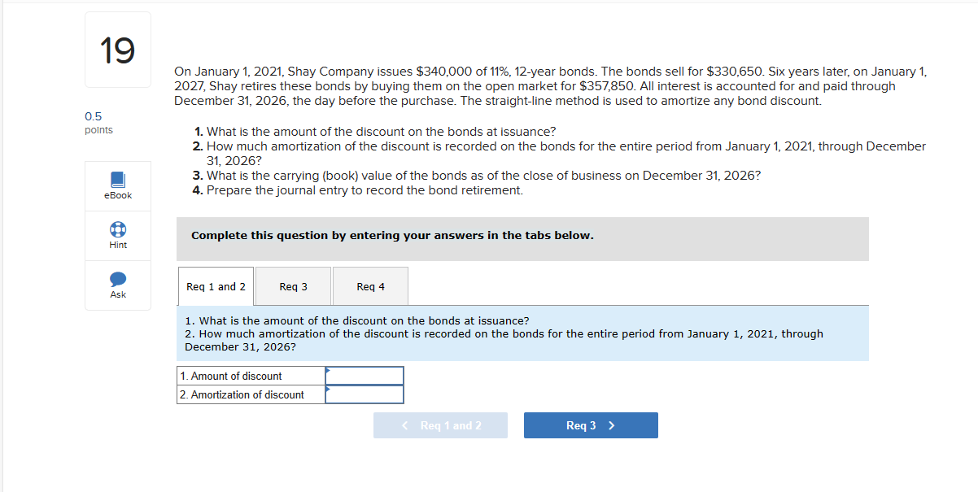Click the left chevron on the back navigation button
Viewport: 978px width, 492px height.
405,425
